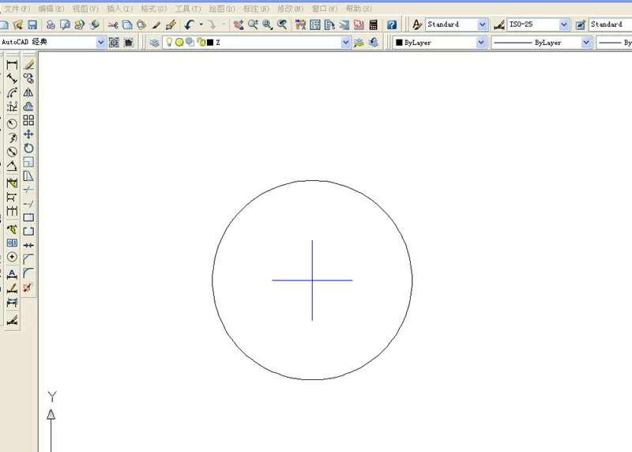
Task: Open the 帮助(H) menu
Action: pyautogui.click(x=359, y=9)
